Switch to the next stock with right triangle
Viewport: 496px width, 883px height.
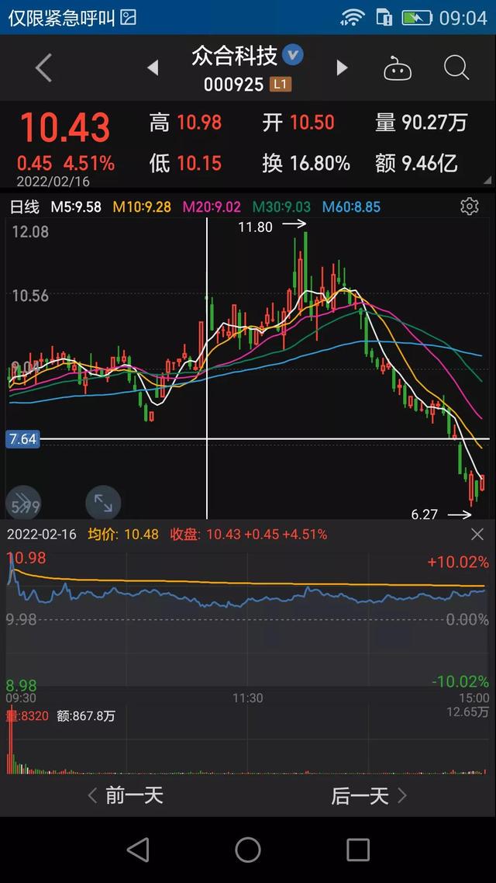pyautogui.click(x=341, y=68)
